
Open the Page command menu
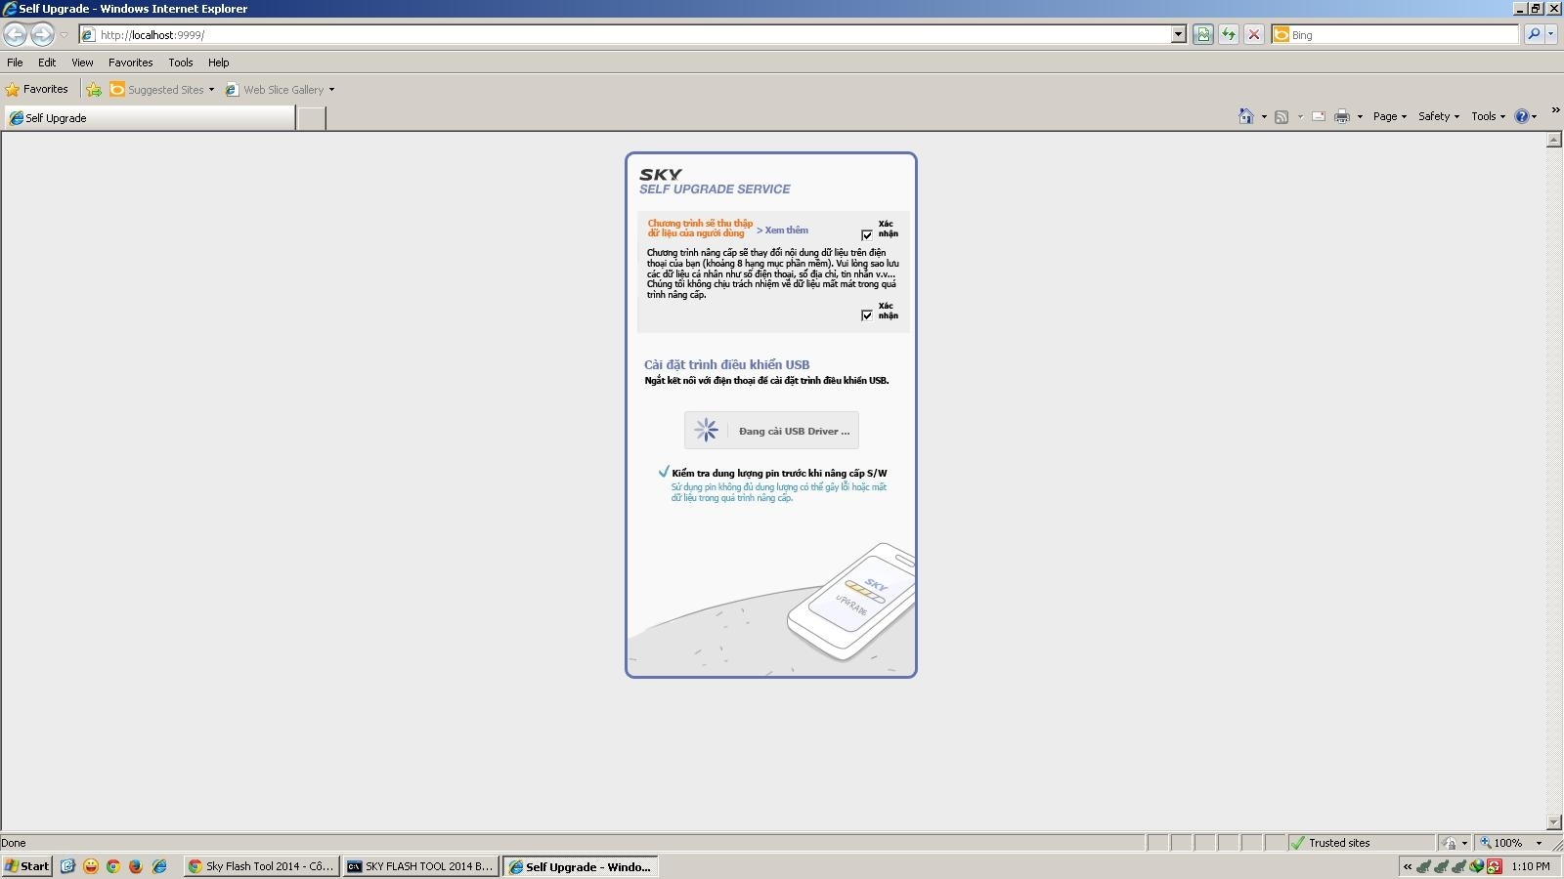pyautogui.click(x=1389, y=116)
